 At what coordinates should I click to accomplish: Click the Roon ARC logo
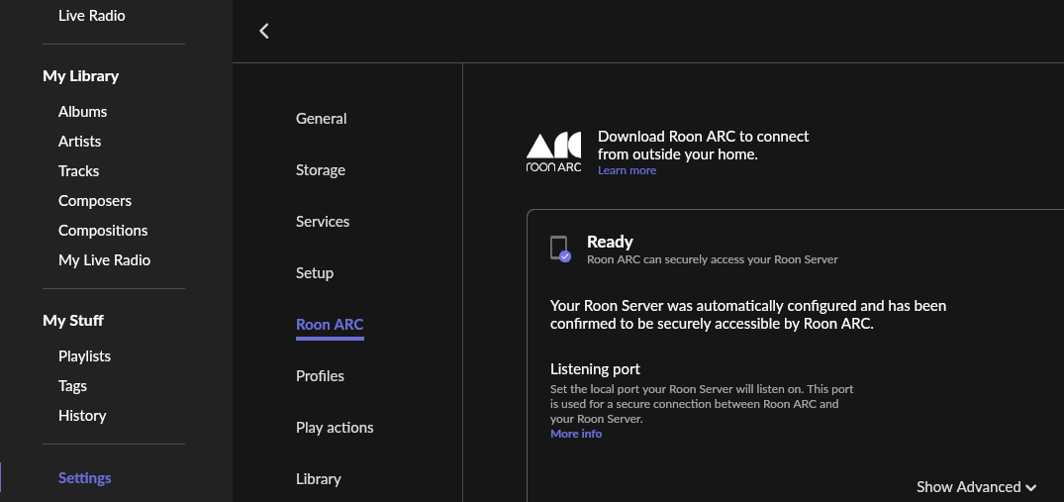pyautogui.click(x=553, y=151)
